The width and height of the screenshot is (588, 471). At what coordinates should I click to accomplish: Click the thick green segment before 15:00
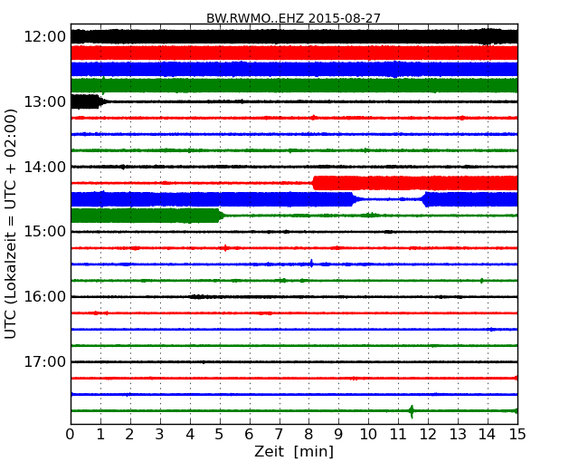147,216
